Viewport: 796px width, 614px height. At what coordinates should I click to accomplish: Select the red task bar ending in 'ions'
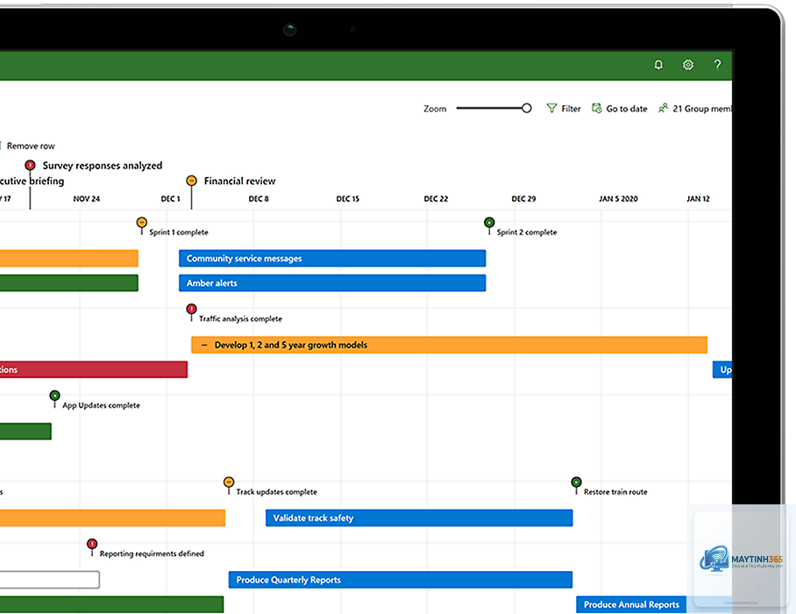coord(94,370)
